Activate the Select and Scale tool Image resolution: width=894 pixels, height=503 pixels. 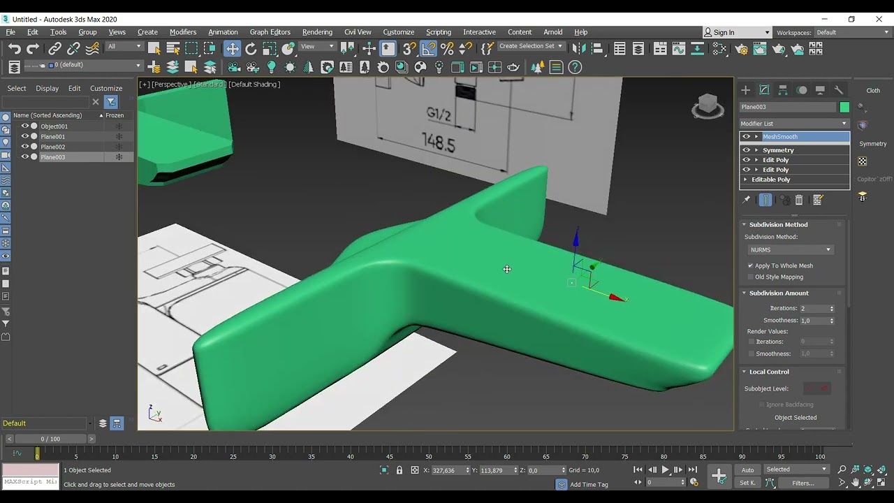[270, 48]
